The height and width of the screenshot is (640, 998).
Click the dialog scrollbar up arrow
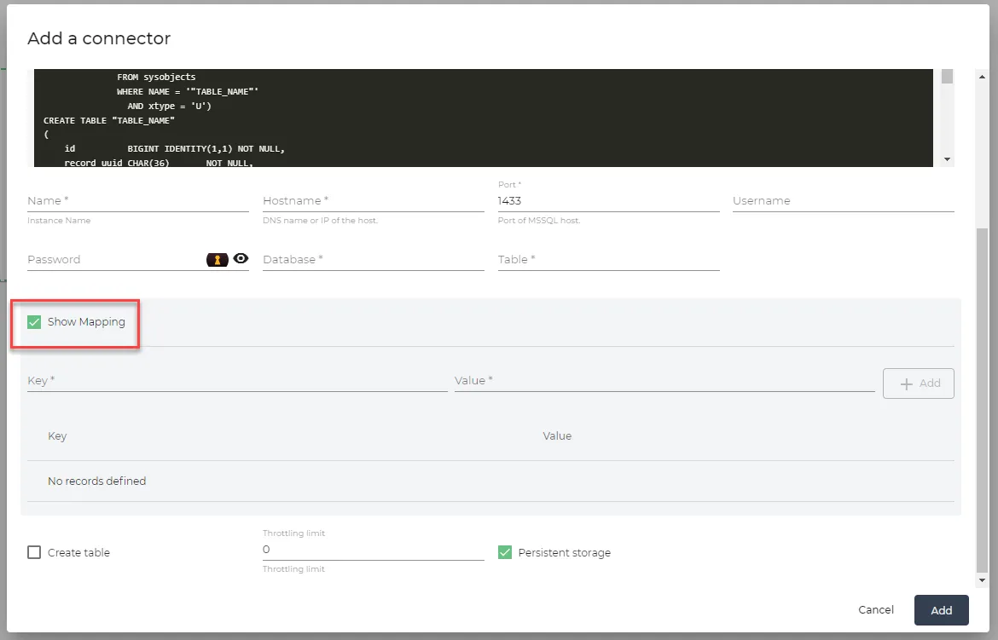point(982,77)
